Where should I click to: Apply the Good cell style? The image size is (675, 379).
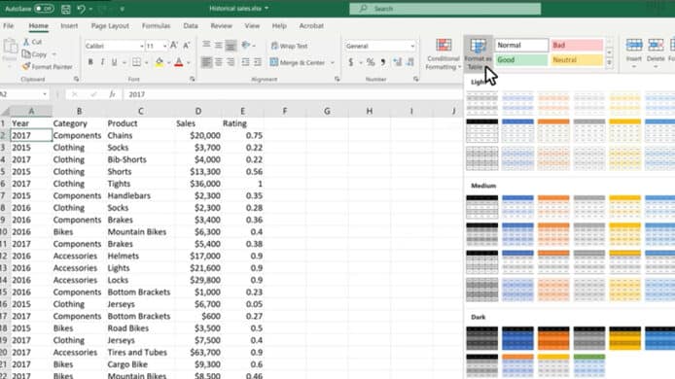[521, 60]
